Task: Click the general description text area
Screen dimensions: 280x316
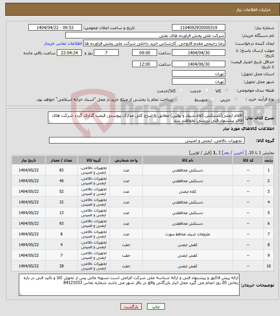Action: [x=146, y=118]
